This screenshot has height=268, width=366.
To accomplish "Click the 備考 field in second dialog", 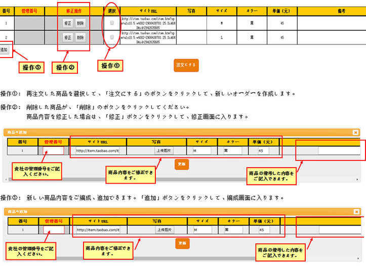I will click(340, 230).
